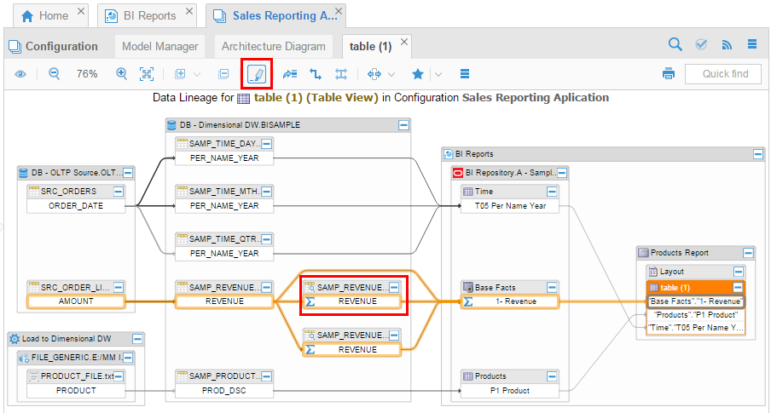Click the fit-to-content icon
Viewport: 771px width, 413px height.
pos(147,74)
